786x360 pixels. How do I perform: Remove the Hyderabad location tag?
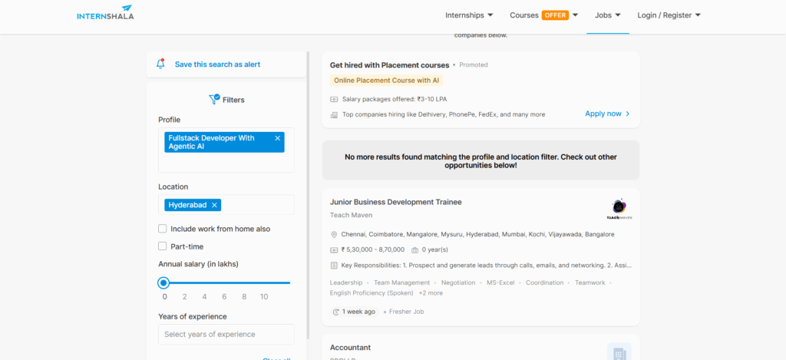[x=215, y=205]
